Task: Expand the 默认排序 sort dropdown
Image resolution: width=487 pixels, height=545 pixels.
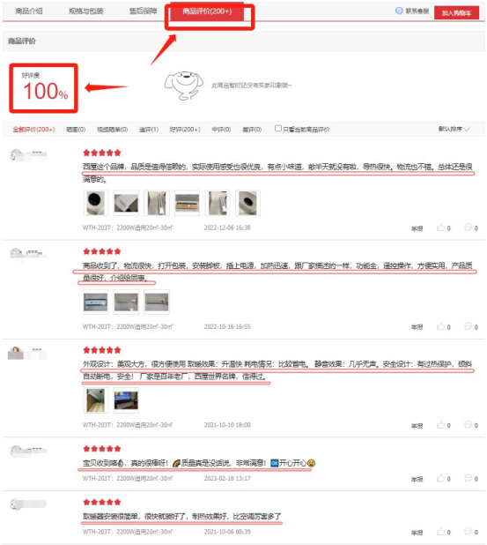Action: (x=454, y=129)
